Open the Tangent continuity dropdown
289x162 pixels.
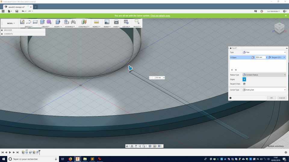[x=277, y=58]
